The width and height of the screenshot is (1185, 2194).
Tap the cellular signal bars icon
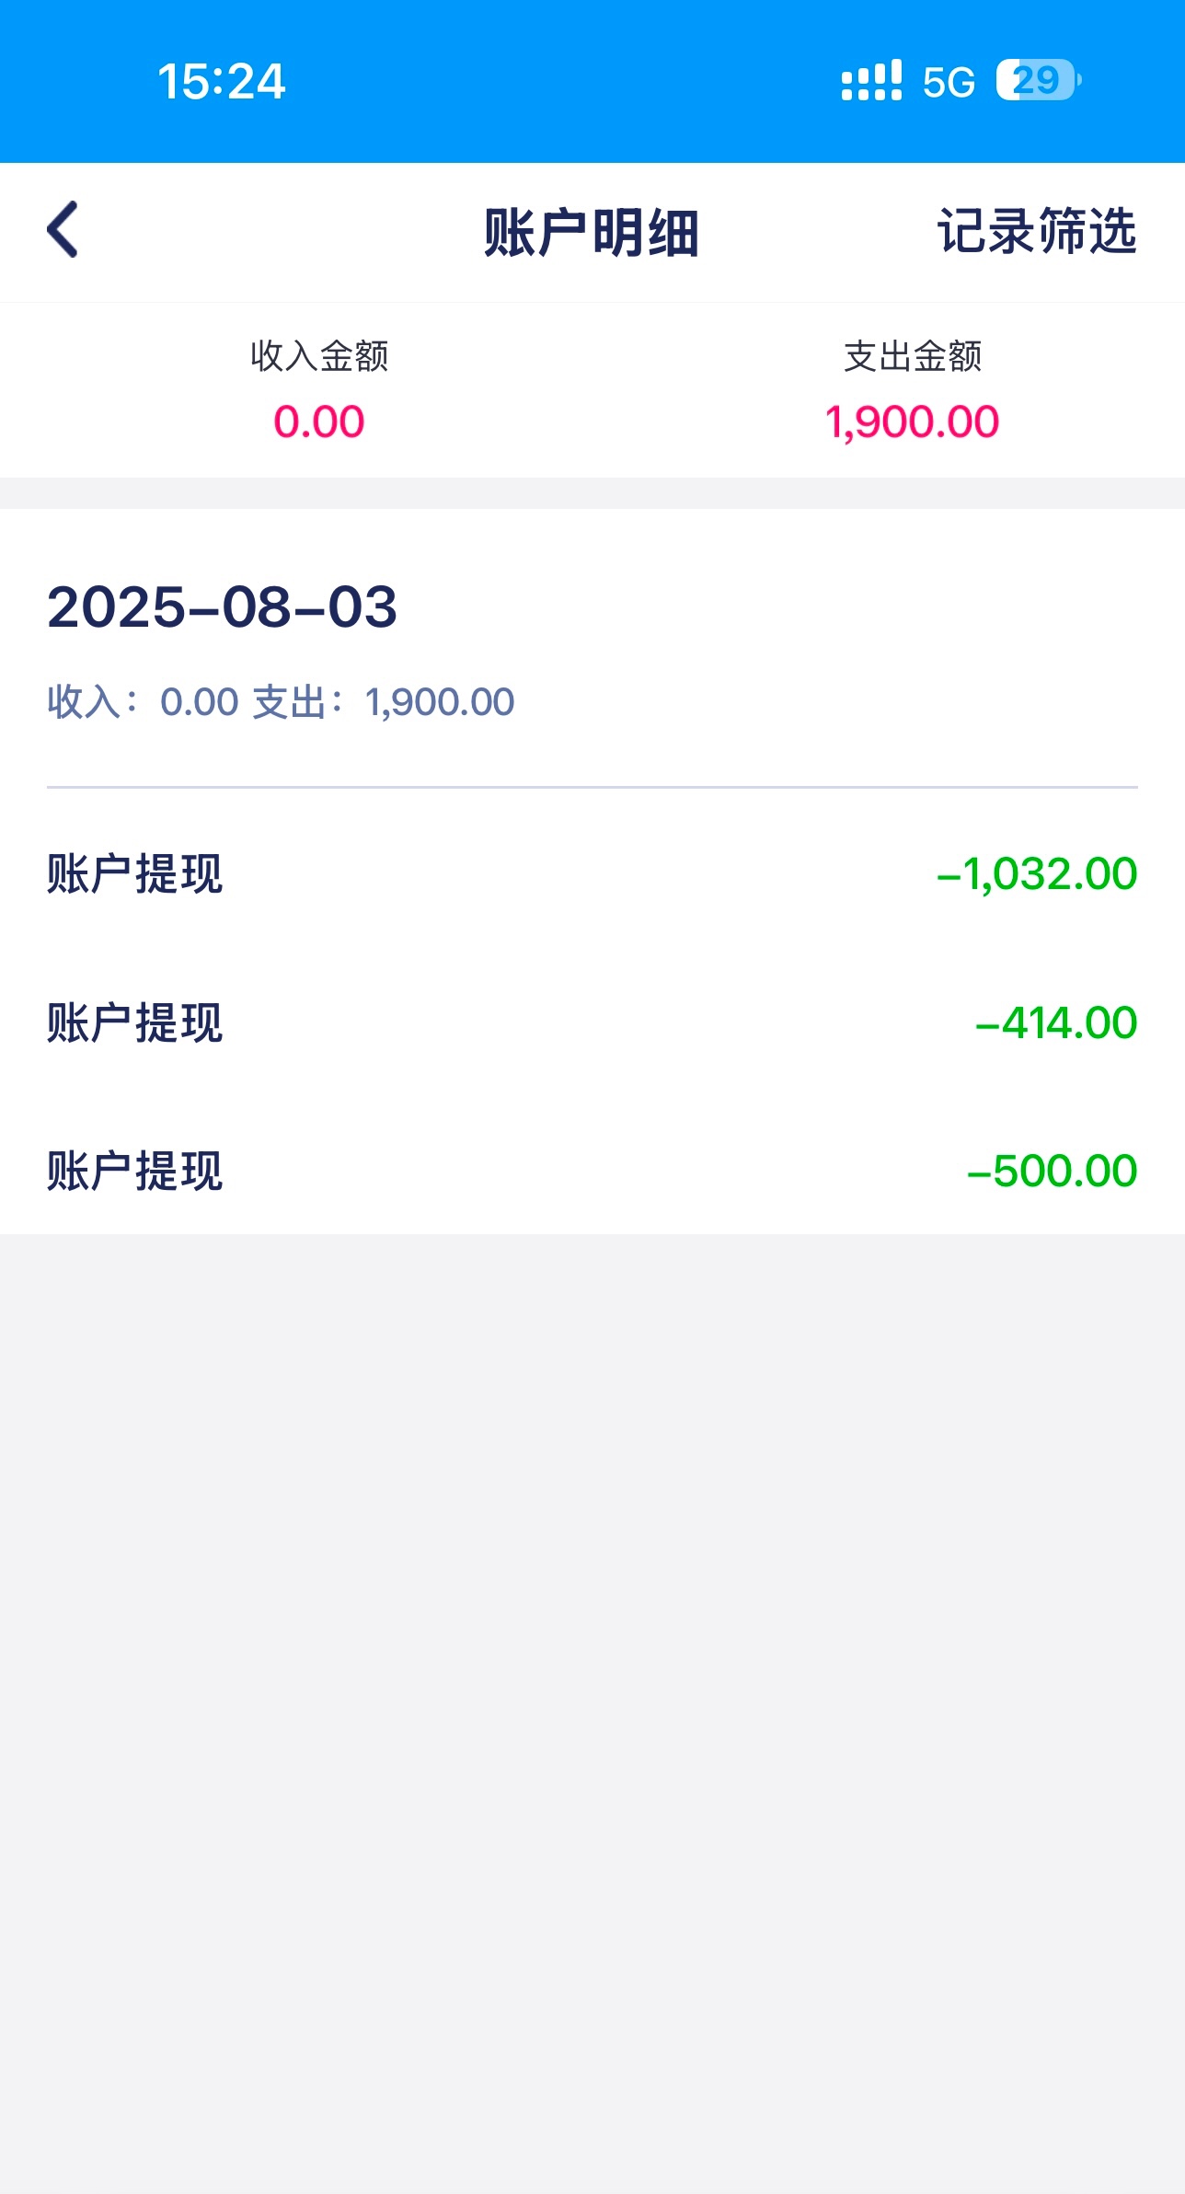pyautogui.click(x=871, y=81)
